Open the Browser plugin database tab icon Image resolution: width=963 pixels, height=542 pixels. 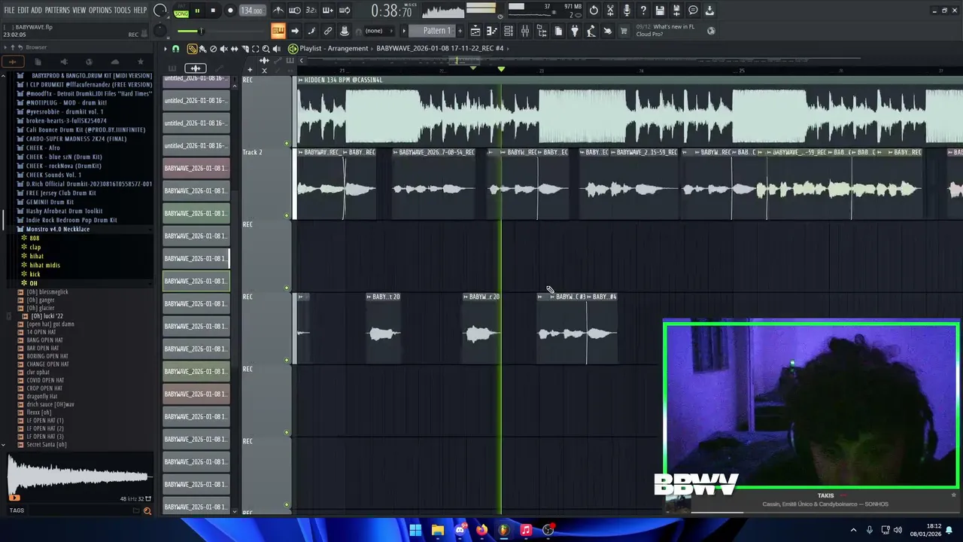pyautogui.click(x=63, y=62)
